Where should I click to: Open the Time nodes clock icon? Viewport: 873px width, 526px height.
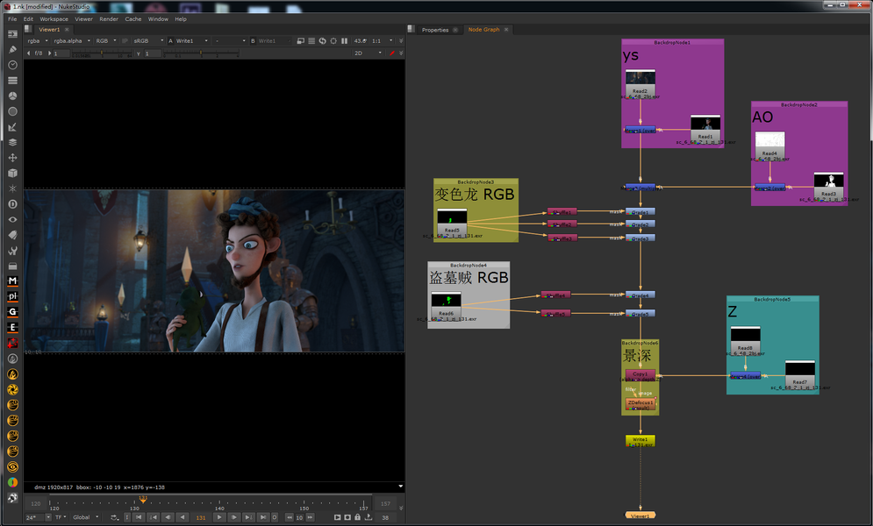tap(12, 65)
